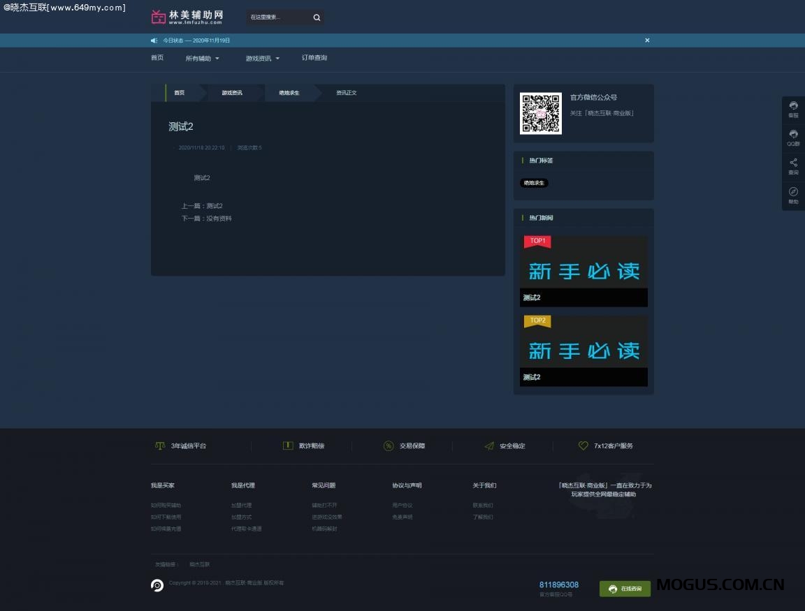
Task: Click the 查询 share icon in sidebar
Action: tap(793, 165)
